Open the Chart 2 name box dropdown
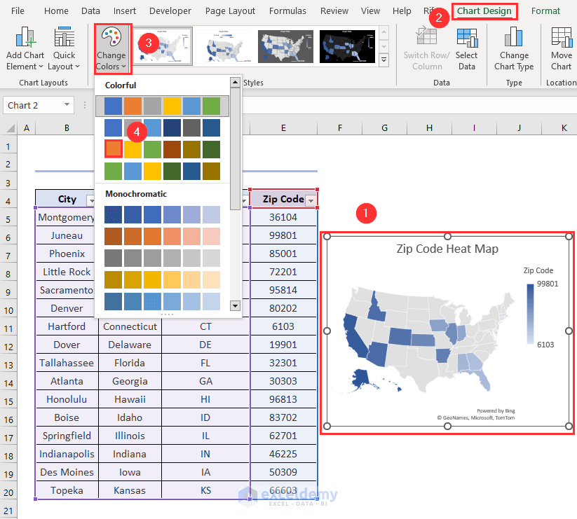 (68, 105)
